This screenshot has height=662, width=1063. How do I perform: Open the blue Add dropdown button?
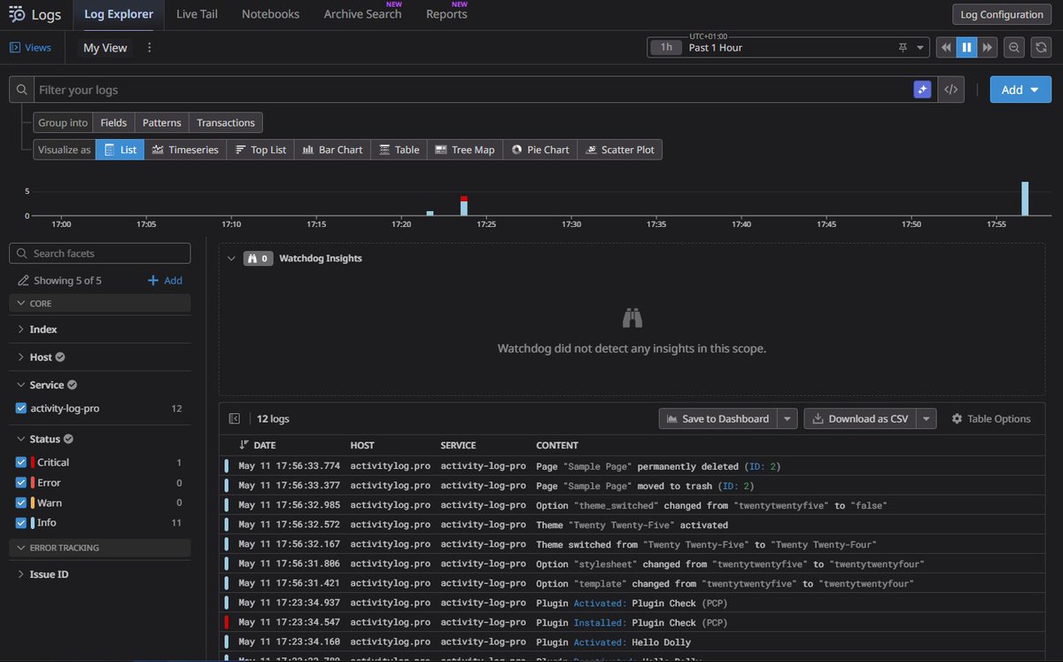coord(1020,90)
